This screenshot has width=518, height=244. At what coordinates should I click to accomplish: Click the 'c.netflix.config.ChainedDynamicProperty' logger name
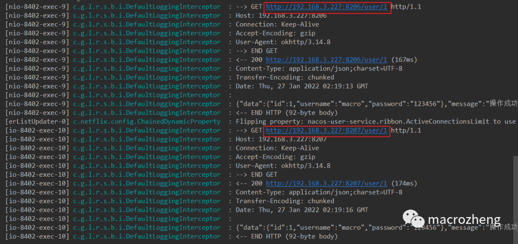[x=147, y=122]
